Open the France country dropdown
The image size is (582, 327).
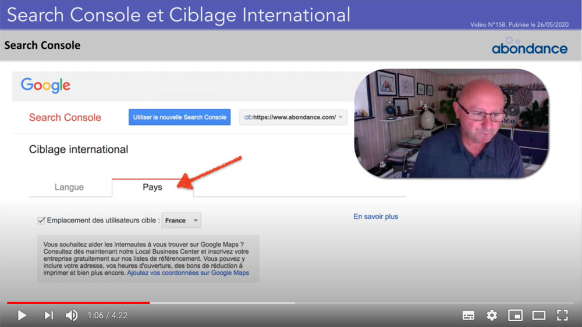pyautogui.click(x=181, y=220)
